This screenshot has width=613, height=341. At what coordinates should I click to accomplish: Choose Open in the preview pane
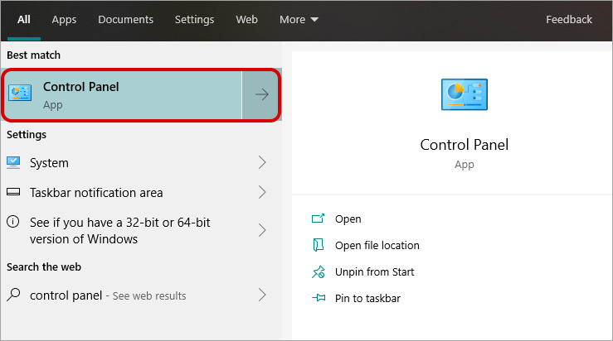[348, 219]
